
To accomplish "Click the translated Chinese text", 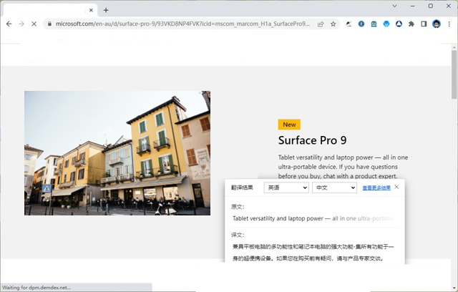I will pyautogui.click(x=313, y=253).
